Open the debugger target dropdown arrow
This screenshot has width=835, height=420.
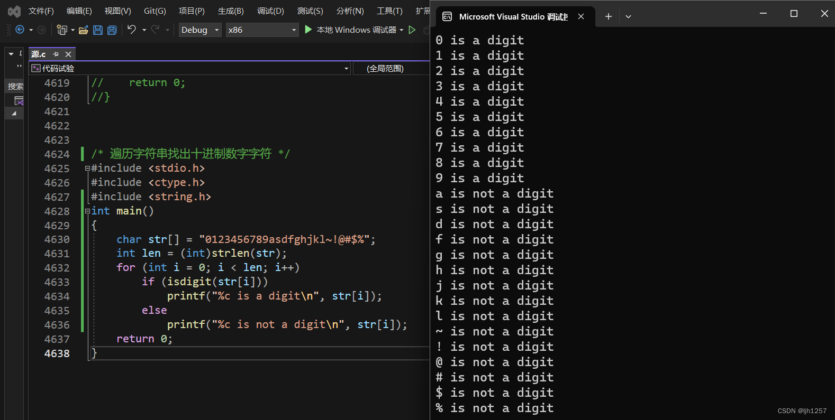click(x=401, y=30)
